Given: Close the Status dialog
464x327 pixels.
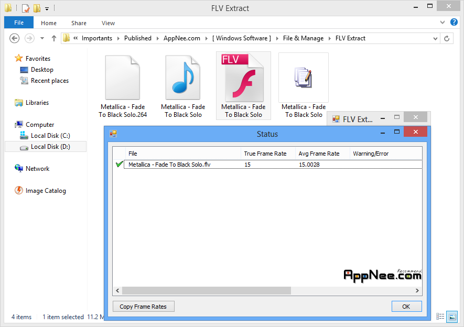Looking at the screenshot, I should click(415, 132).
